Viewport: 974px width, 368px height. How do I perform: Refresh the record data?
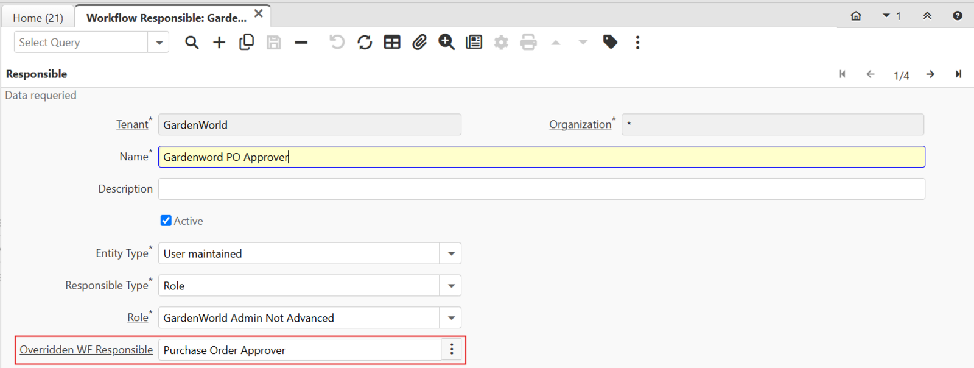365,43
